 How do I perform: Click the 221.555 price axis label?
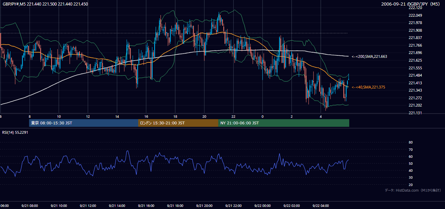pos(415,68)
